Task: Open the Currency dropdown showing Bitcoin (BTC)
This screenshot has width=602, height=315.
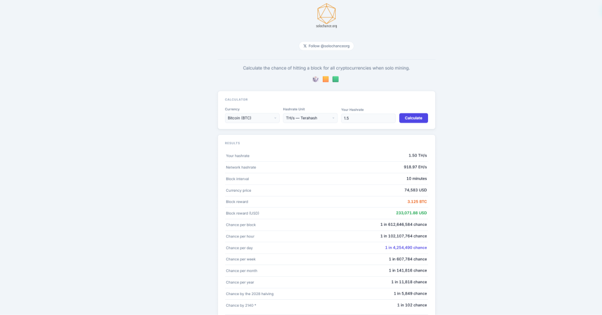Action: (x=252, y=118)
